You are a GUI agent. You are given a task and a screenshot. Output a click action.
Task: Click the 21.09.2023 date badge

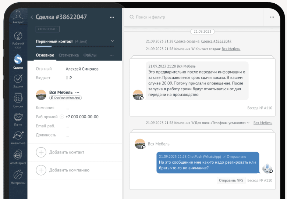(x=202, y=32)
